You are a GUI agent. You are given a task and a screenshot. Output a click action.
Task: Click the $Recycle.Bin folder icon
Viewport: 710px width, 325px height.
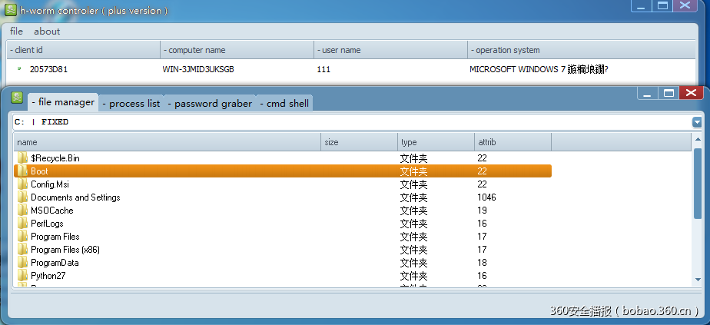[x=22, y=158]
